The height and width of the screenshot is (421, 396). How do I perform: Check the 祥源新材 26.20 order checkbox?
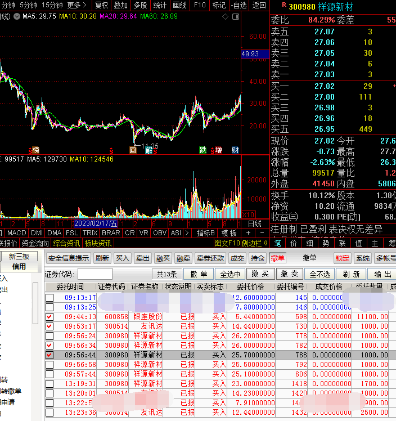click(49, 336)
